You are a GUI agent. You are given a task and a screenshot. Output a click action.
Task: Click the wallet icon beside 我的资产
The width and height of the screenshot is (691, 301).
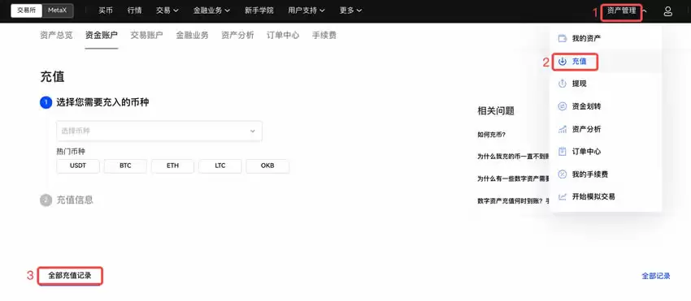pos(563,38)
